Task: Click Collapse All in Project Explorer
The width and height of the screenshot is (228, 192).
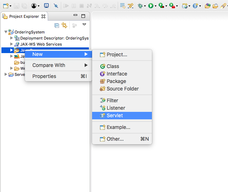Action: point(57,26)
